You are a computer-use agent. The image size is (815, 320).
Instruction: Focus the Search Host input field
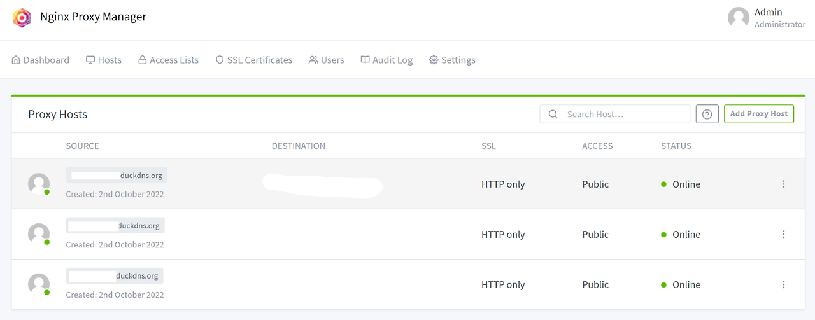pyautogui.click(x=615, y=114)
